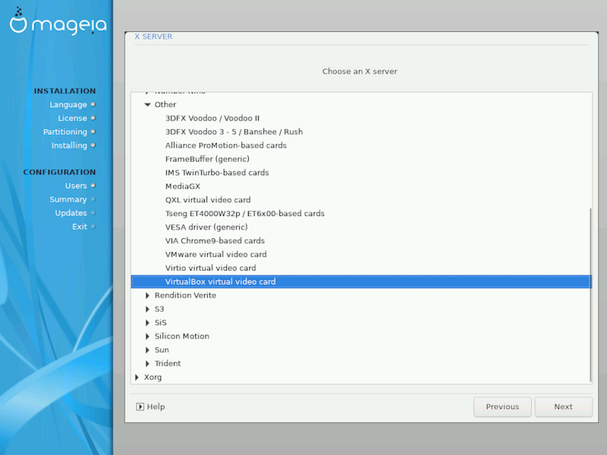Viewport: 607px width, 455px height.
Task: Click the Language installation step
Action: (68, 105)
